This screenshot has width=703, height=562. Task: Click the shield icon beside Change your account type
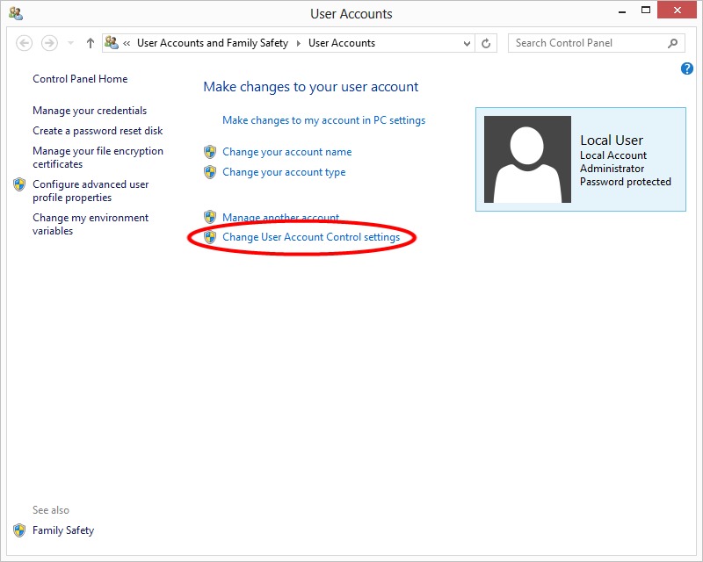(210, 172)
